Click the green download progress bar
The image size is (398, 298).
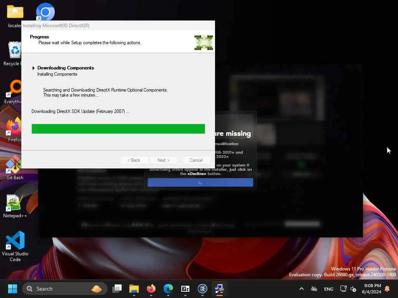click(118, 129)
